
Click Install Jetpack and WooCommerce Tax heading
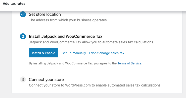point(66,36)
